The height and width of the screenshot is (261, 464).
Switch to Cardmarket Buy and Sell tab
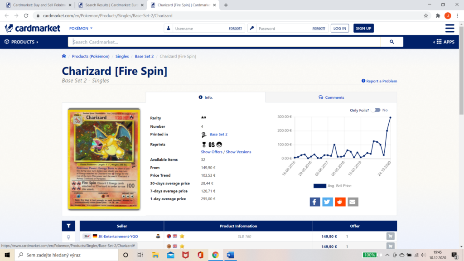click(39, 5)
